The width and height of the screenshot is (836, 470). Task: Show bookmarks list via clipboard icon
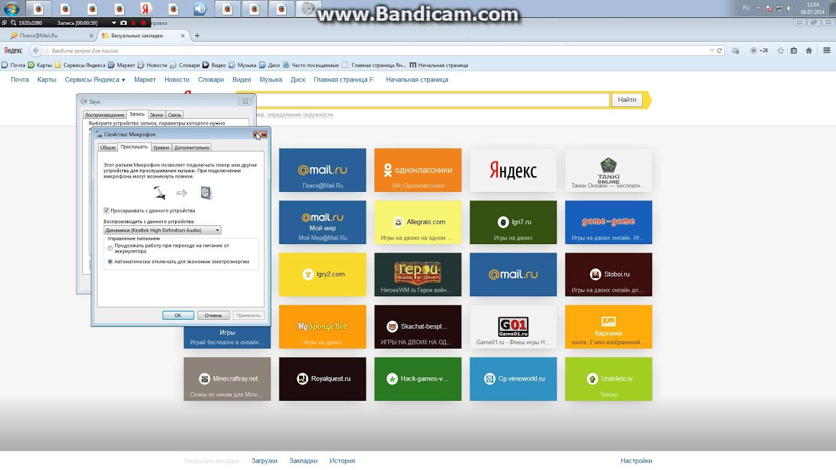[794, 50]
